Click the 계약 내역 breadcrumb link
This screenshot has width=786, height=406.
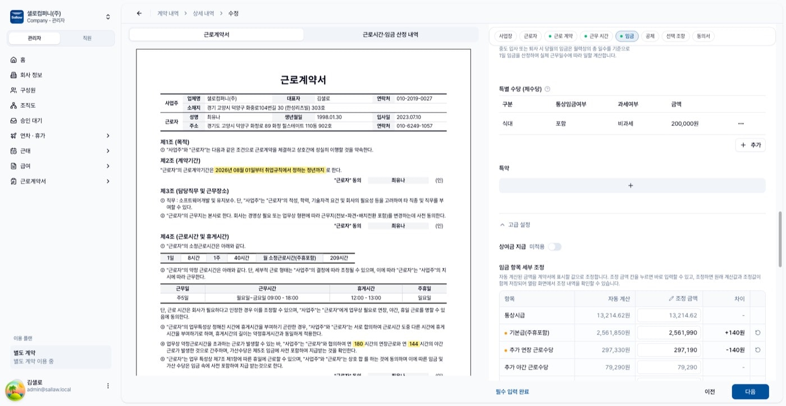[x=168, y=13]
